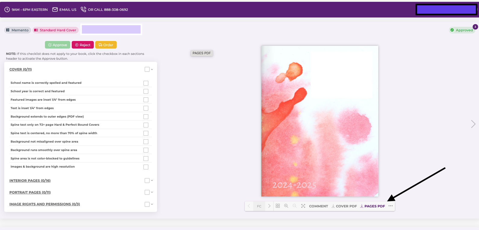The height and width of the screenshot is (230, 479).
Task: Expand the PORTRAIT PAGES section
Action: point(152,192)
